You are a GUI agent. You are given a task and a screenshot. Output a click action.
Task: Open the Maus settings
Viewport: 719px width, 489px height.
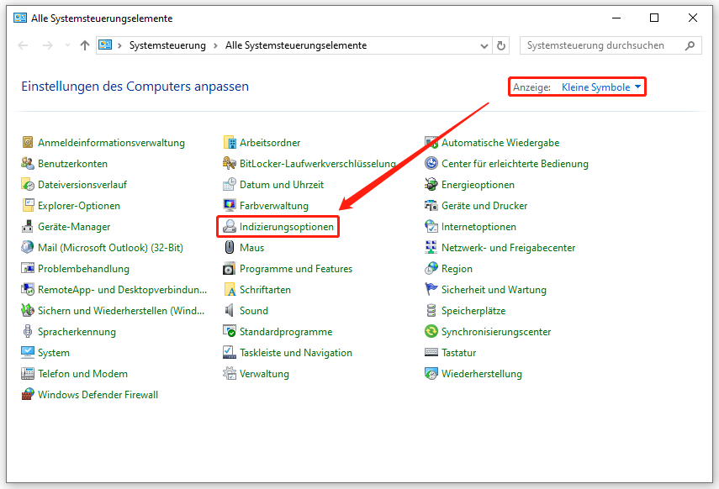click(x=251, y=247)
